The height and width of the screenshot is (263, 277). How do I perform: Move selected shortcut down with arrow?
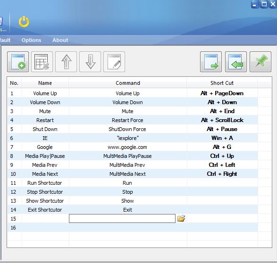click(90, 62)
